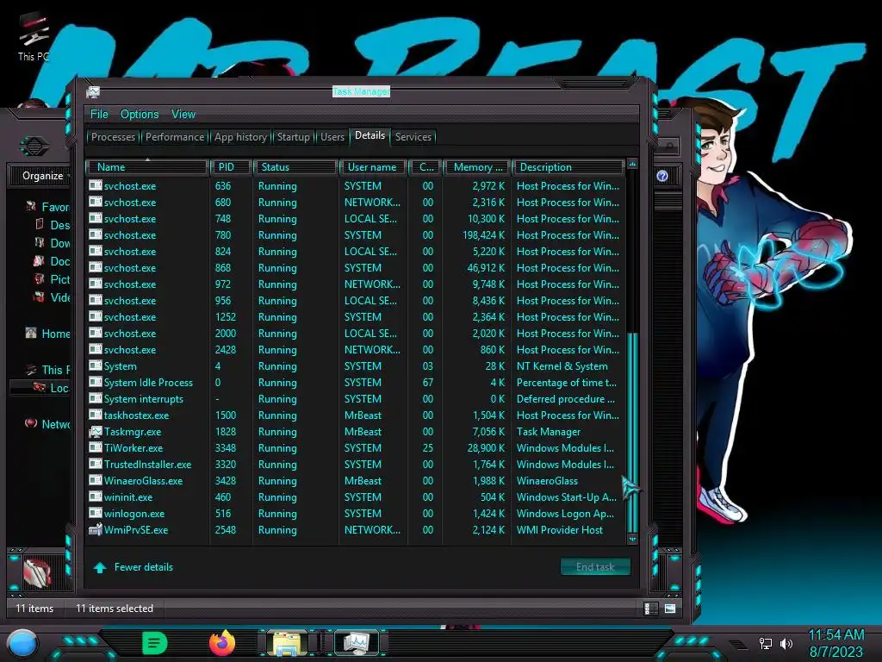
Task: Click the wininit.exe icon
Action: click(96, 496)
